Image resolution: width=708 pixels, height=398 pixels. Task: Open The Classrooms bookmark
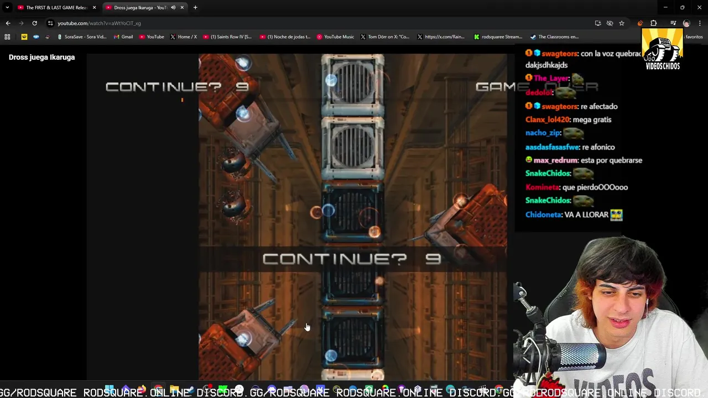554,37
